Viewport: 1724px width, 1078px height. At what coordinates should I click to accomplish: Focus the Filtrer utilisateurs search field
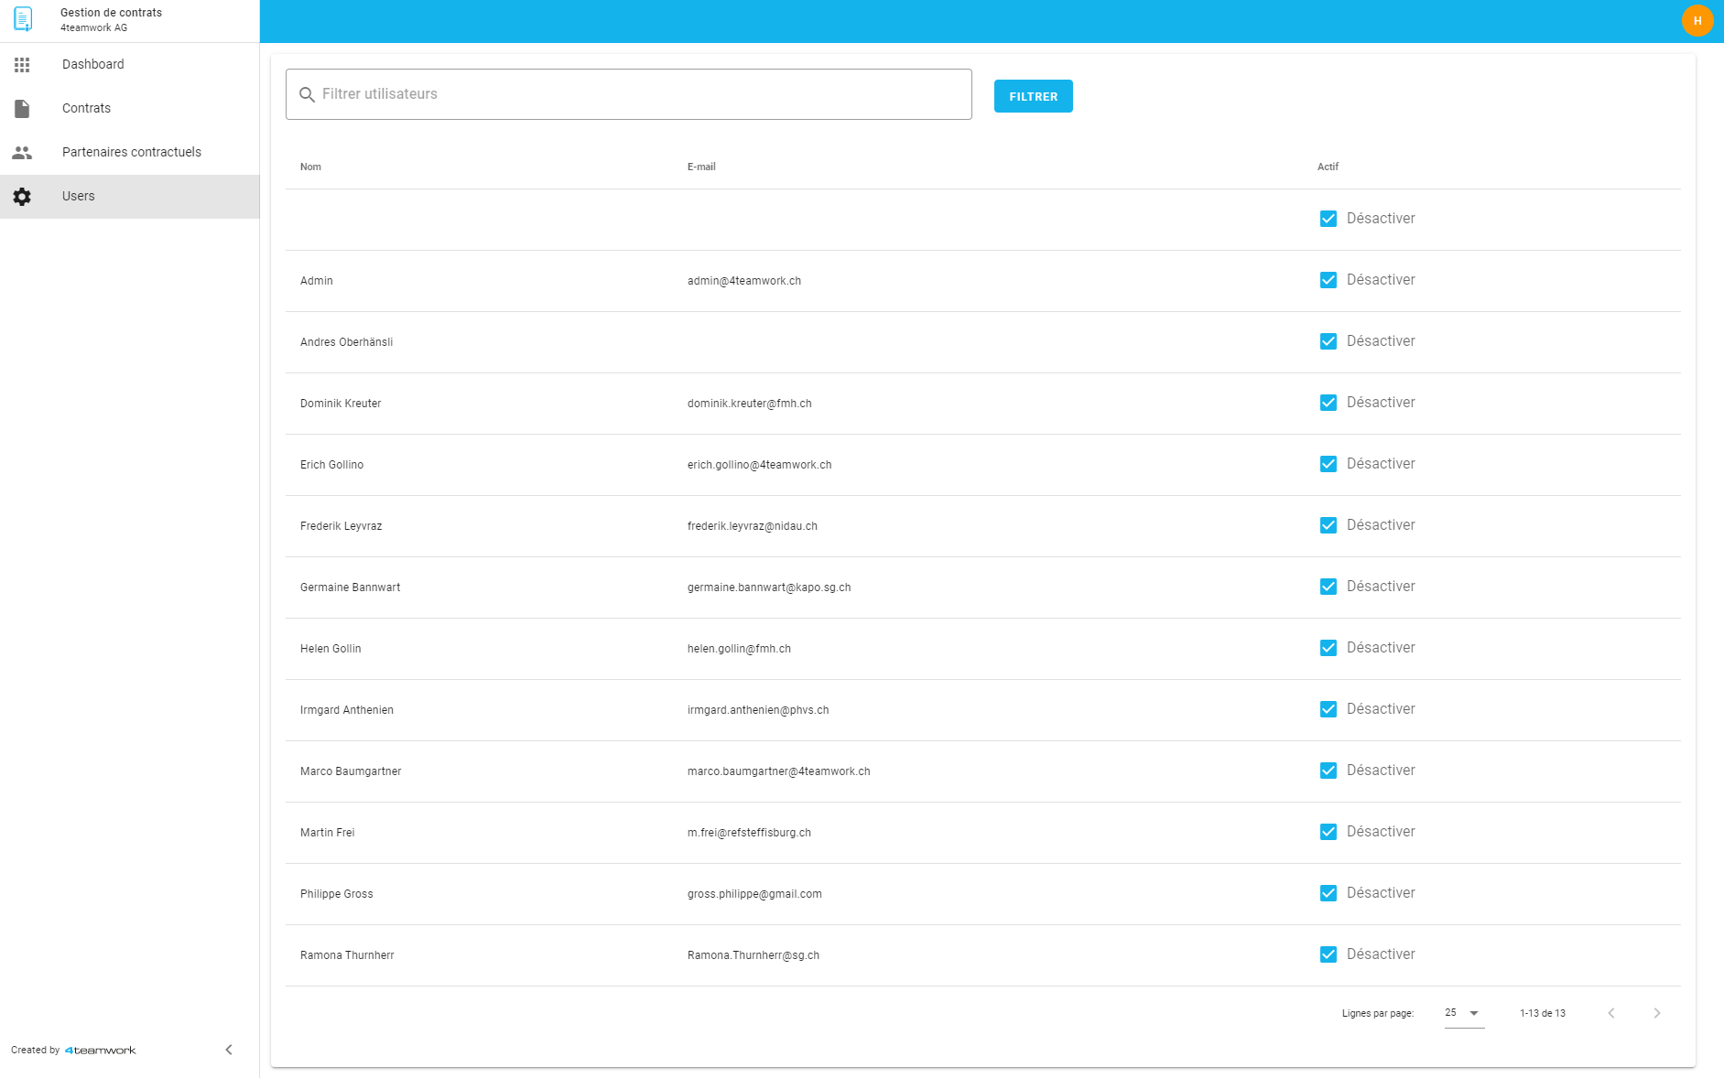coord(641,94)
